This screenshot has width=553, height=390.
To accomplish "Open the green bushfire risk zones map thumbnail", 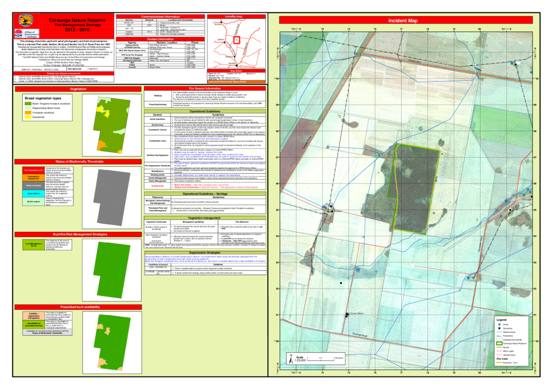I will (111, 270).
